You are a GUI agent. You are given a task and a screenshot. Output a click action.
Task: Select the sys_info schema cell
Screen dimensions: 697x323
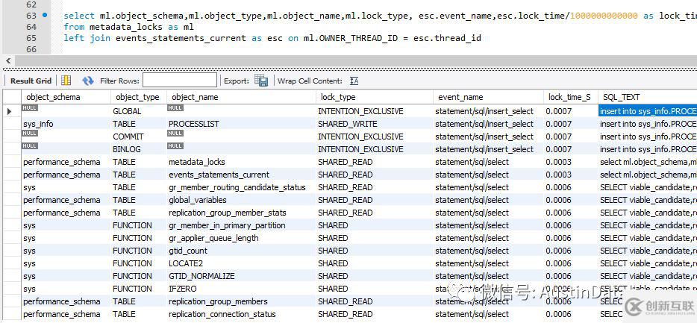click(66, 124)
